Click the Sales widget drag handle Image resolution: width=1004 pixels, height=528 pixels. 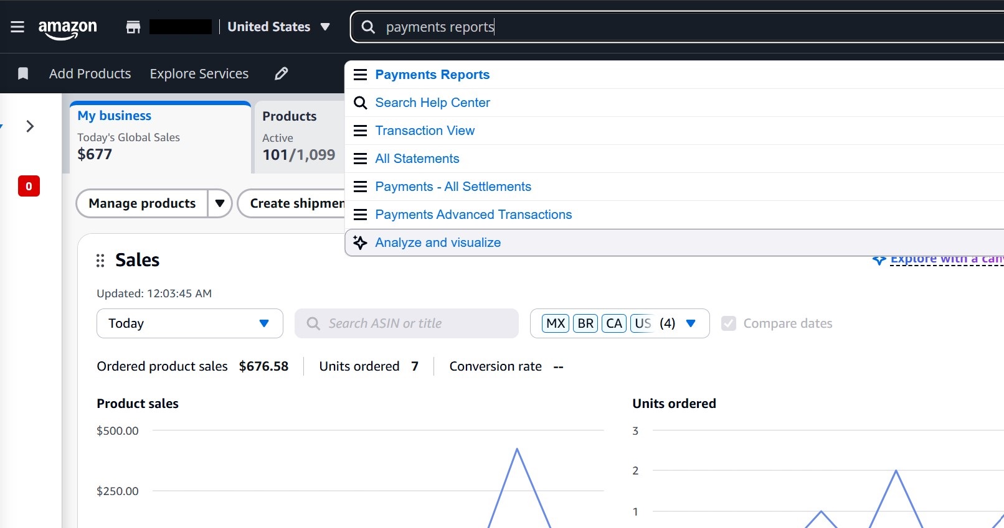pyautogui.click(x=100, y=261)
